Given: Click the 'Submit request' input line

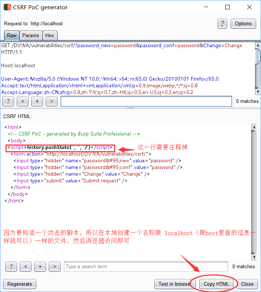Looking at the screenshot, I should 70,181.
